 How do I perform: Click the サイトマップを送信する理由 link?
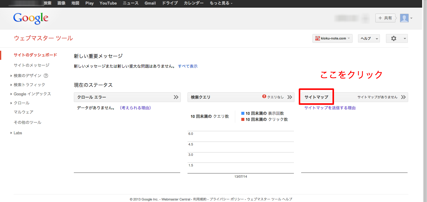tap(330, 108)
